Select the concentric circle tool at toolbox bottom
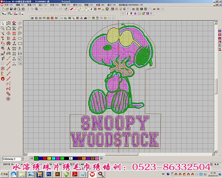This screenshot has width=222, height=178. coord(8,99)
